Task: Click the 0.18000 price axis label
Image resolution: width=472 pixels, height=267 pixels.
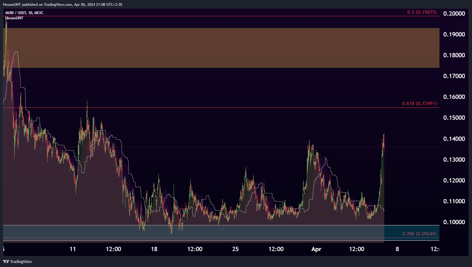Action: pos(454,55)
